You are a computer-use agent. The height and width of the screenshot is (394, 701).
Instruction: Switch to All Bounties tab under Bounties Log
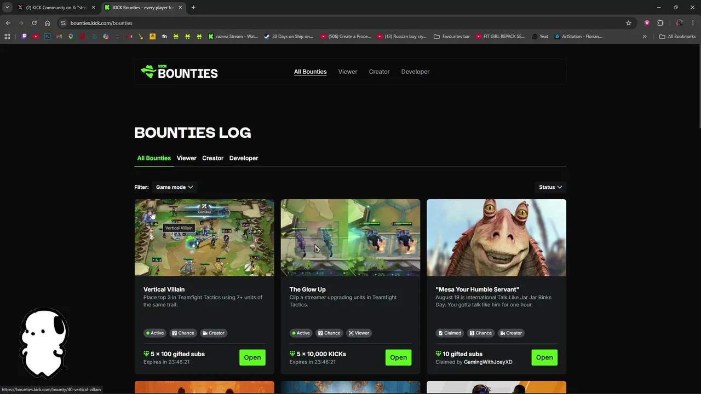coord(154,158)
